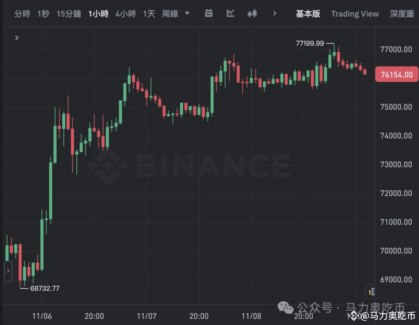Click the small icon at the chart's bottom right
419x325 pixels.
pyautogui.click(x=371, y=291)
